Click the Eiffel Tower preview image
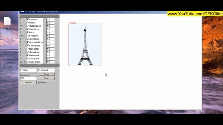This screenshot has width=223, height=125. 85,45
